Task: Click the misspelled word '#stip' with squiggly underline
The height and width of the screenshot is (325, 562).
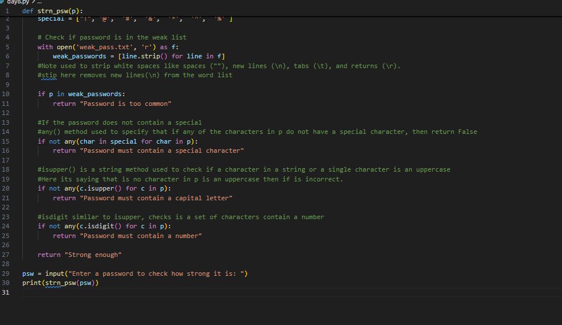Action: click(48, 76)
